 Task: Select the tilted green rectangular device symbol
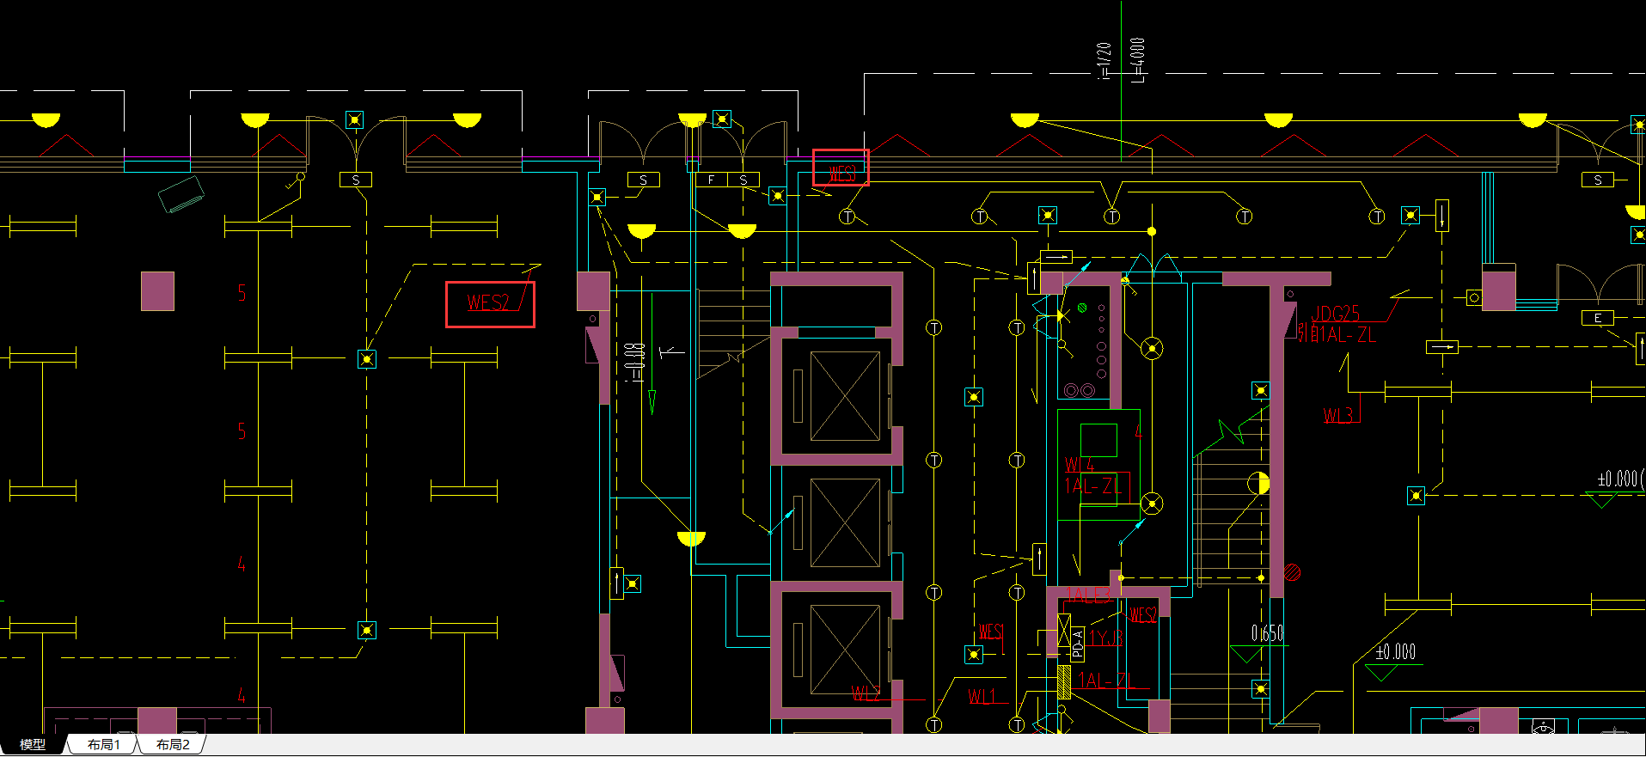click(181, 194)
